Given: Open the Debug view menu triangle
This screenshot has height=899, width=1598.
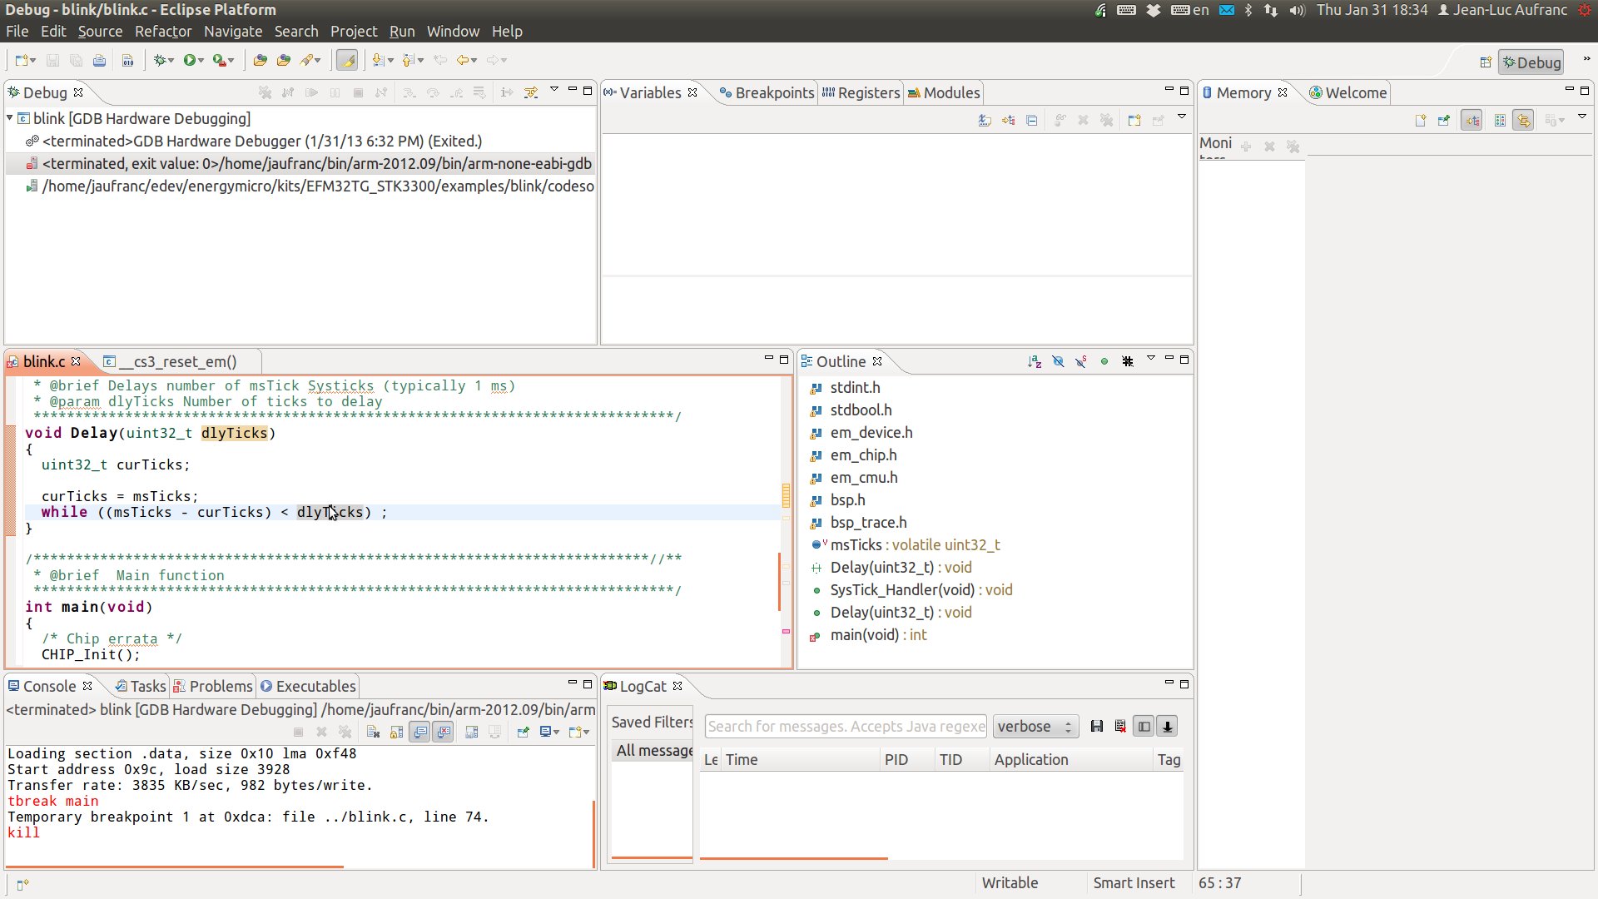Looking at the screenshot, I should point(554,90).
